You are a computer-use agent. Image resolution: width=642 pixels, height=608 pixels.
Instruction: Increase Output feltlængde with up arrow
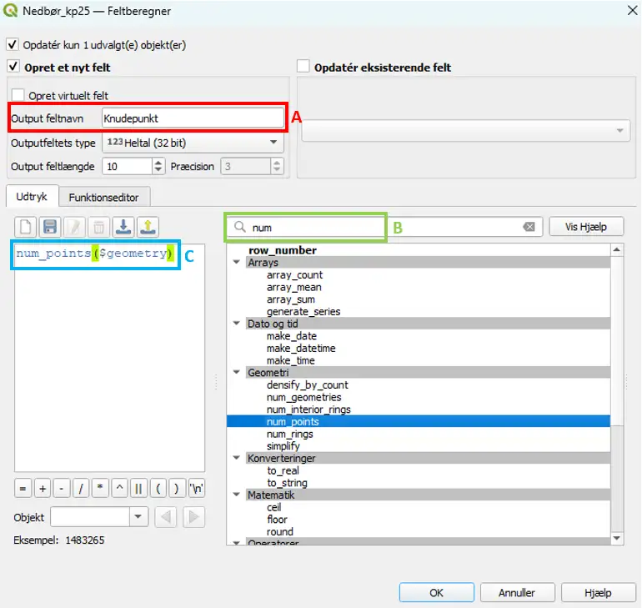(x=158, y=163)
